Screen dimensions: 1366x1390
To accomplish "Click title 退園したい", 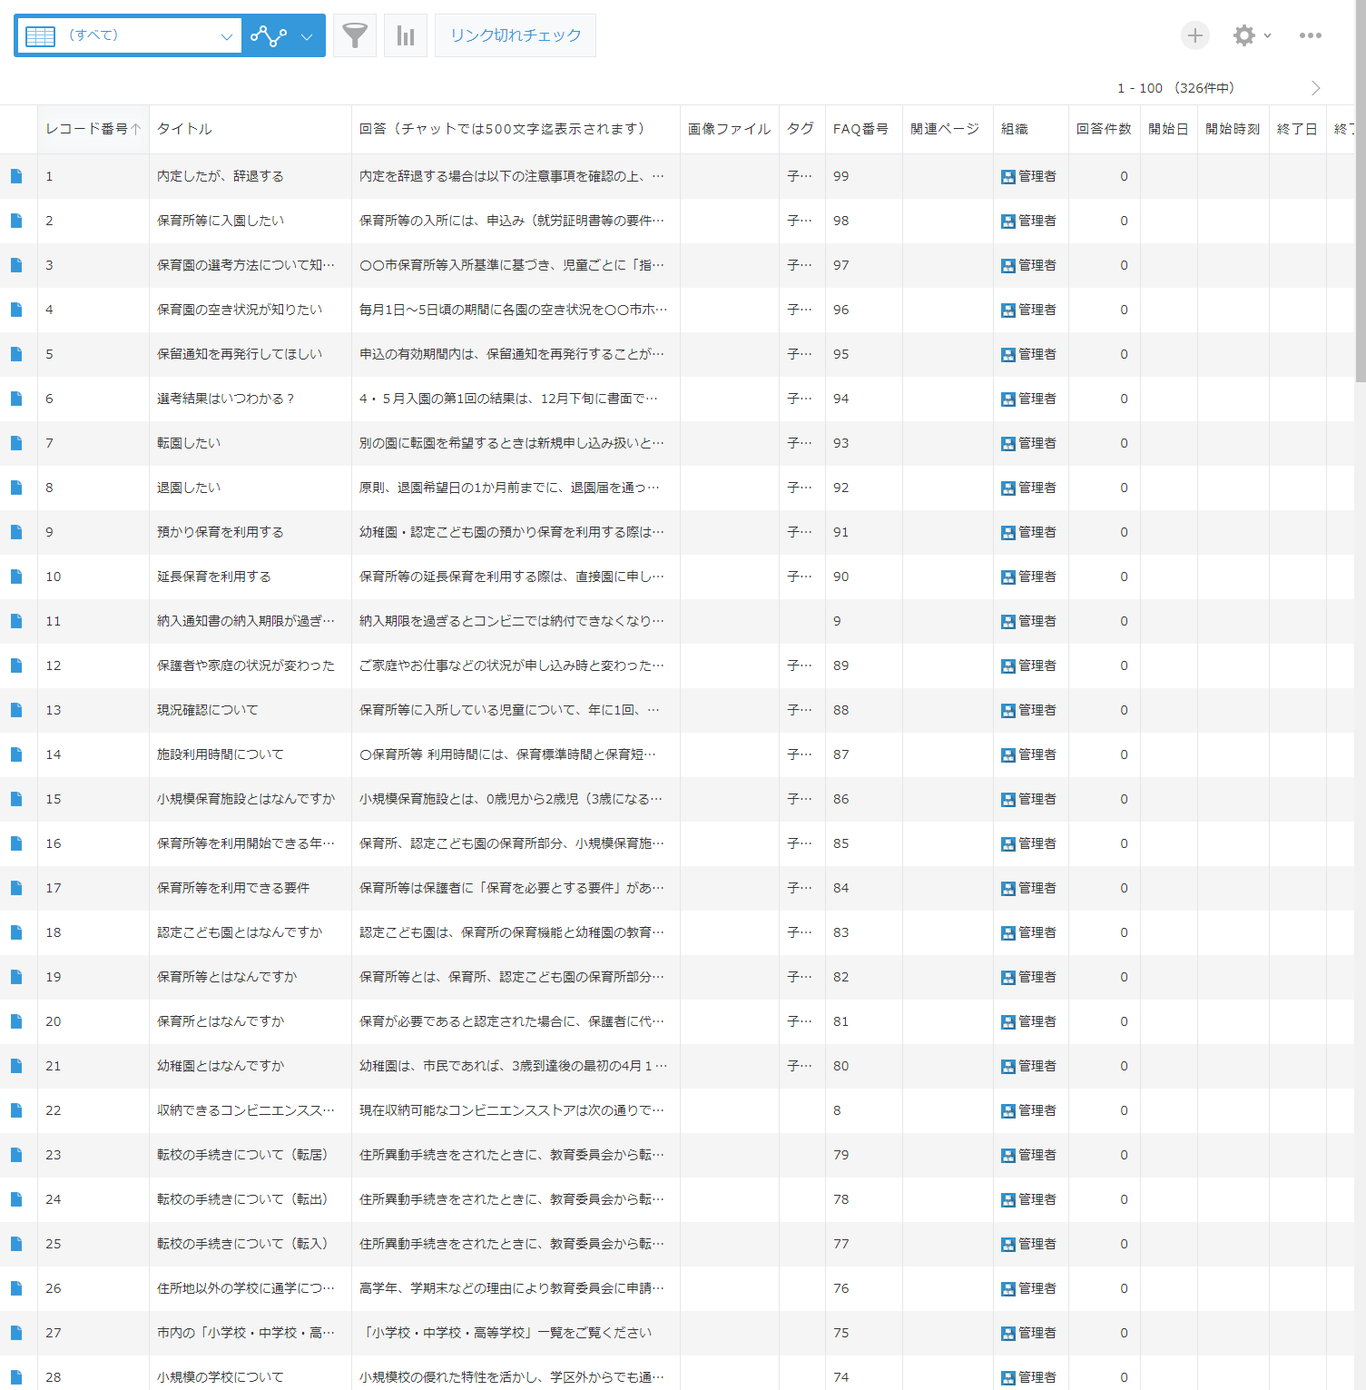I will [x=189, y=488].
